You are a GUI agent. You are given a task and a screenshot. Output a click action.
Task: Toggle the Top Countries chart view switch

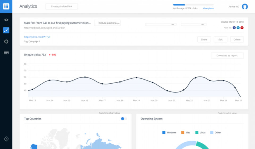click(x=124, y=119)
